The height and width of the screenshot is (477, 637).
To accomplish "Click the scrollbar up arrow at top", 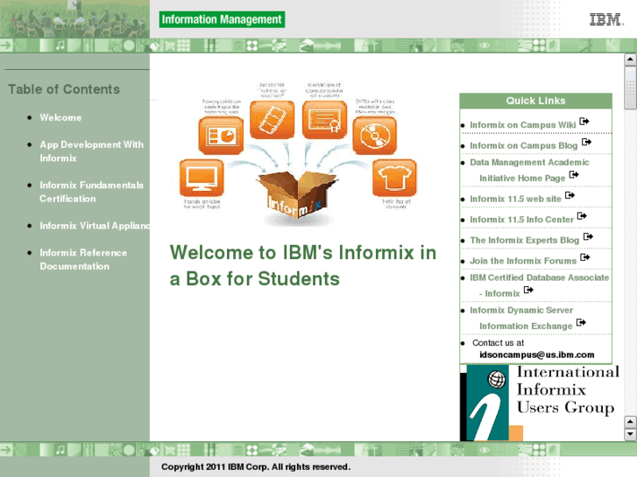I will [x=630, y=60].
